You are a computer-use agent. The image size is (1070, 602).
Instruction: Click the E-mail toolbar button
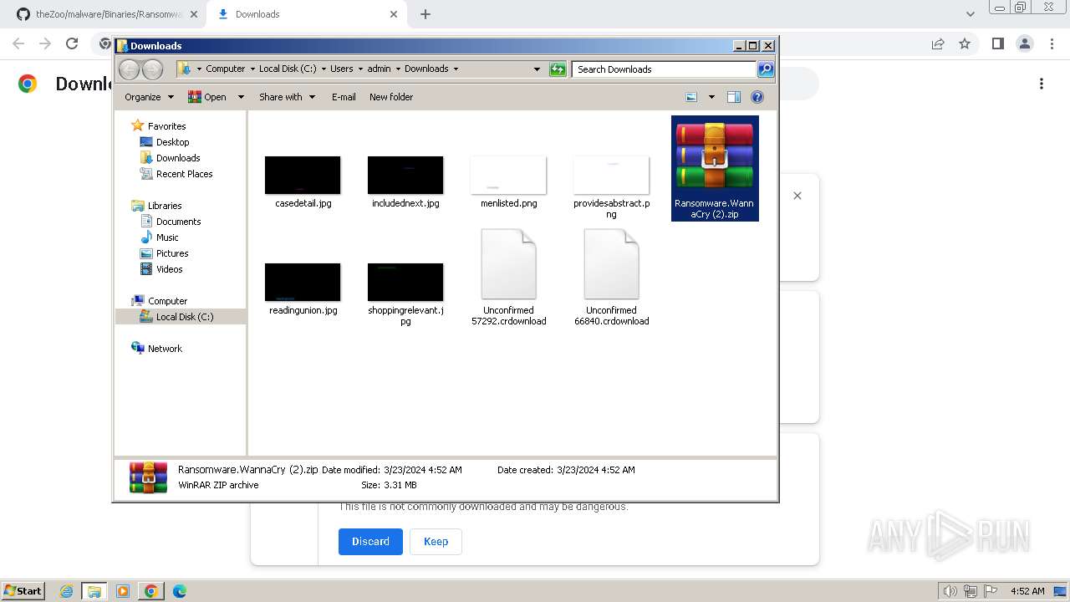tap(344, 97)
